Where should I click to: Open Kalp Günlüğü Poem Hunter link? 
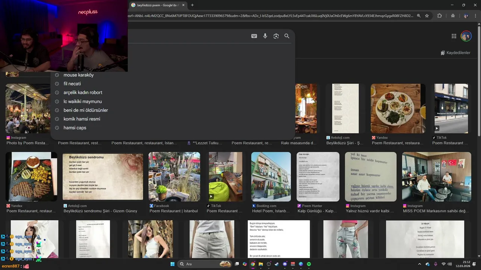point(317,211)
